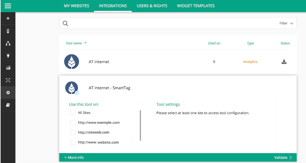
Task: Click the Tool name column header
Action: pyautogui.click(x=74, y=43)
